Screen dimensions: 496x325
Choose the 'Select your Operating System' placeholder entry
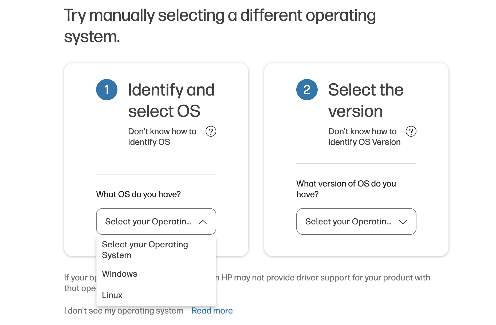coord(145,249)
